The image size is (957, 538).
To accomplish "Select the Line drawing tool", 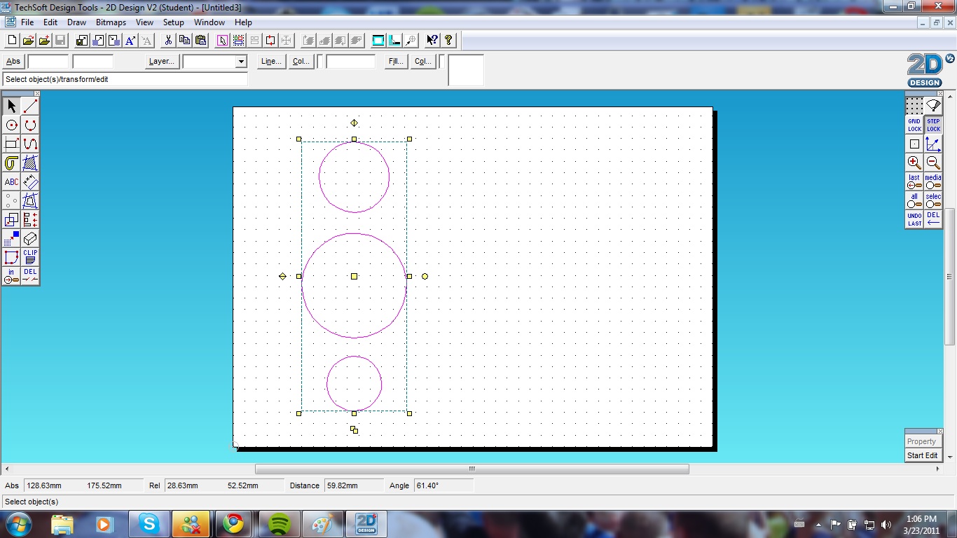I will pyautogui.click(x=30, y=106).
